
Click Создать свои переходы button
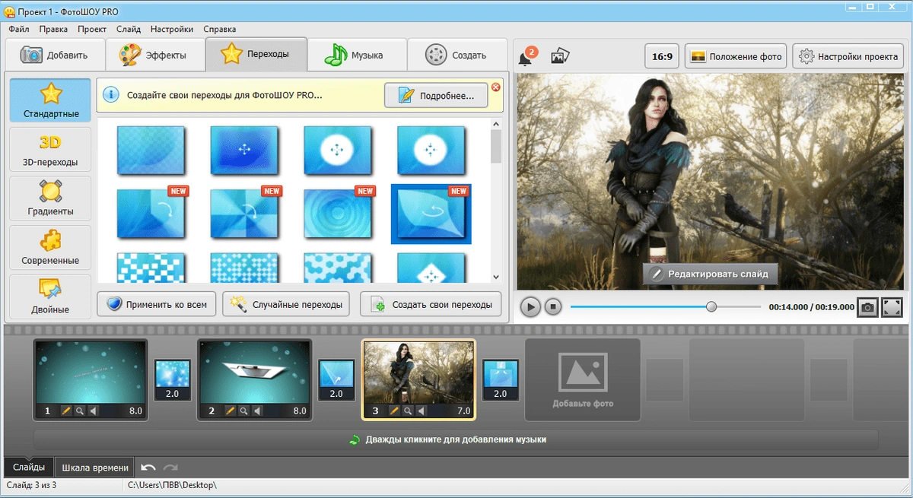pos(431,304)
